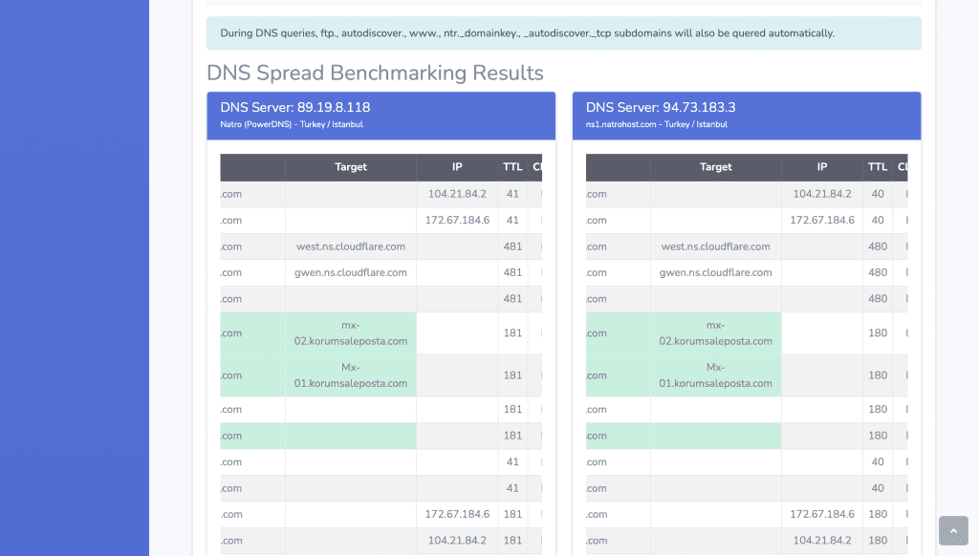Click TTL column header in 94.73.183.3 table
979x556 pixels.
878,167
